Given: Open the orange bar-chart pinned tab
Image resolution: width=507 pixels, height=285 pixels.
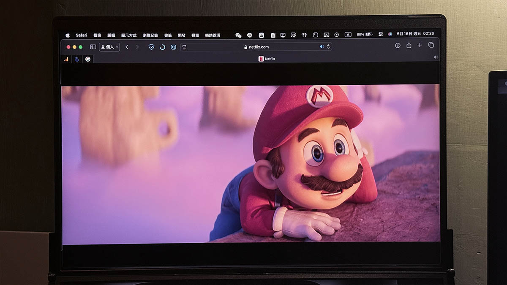Looking at the screenshot, I should tap(66, 59).
